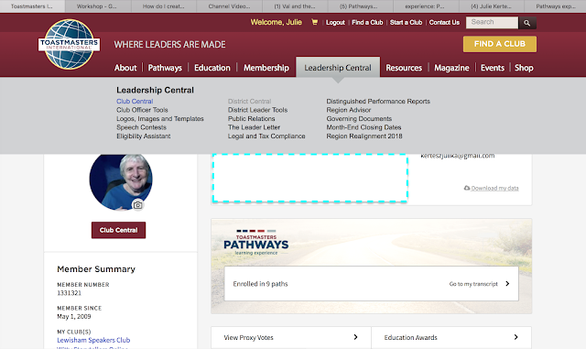
Task: Click the Welcome, Julie text
Action: pos(277,22)
